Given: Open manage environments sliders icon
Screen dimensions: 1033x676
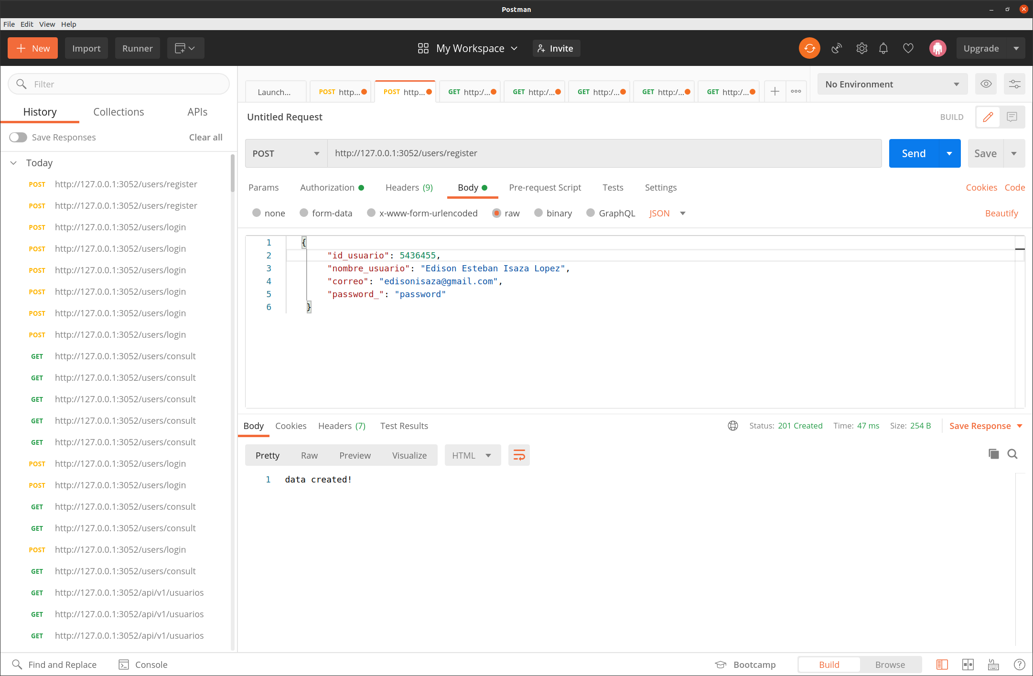Looking at the screenshot, I should [x=1014, y=84].
